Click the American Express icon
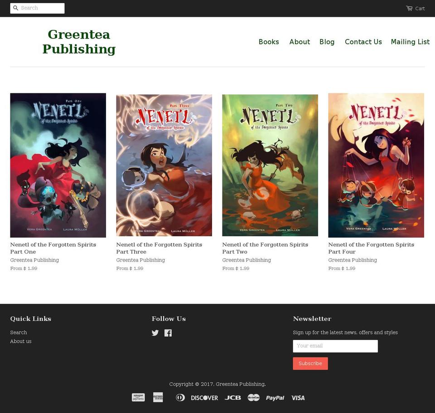Screen dimensions: 435x413 (x=158, y=397)
